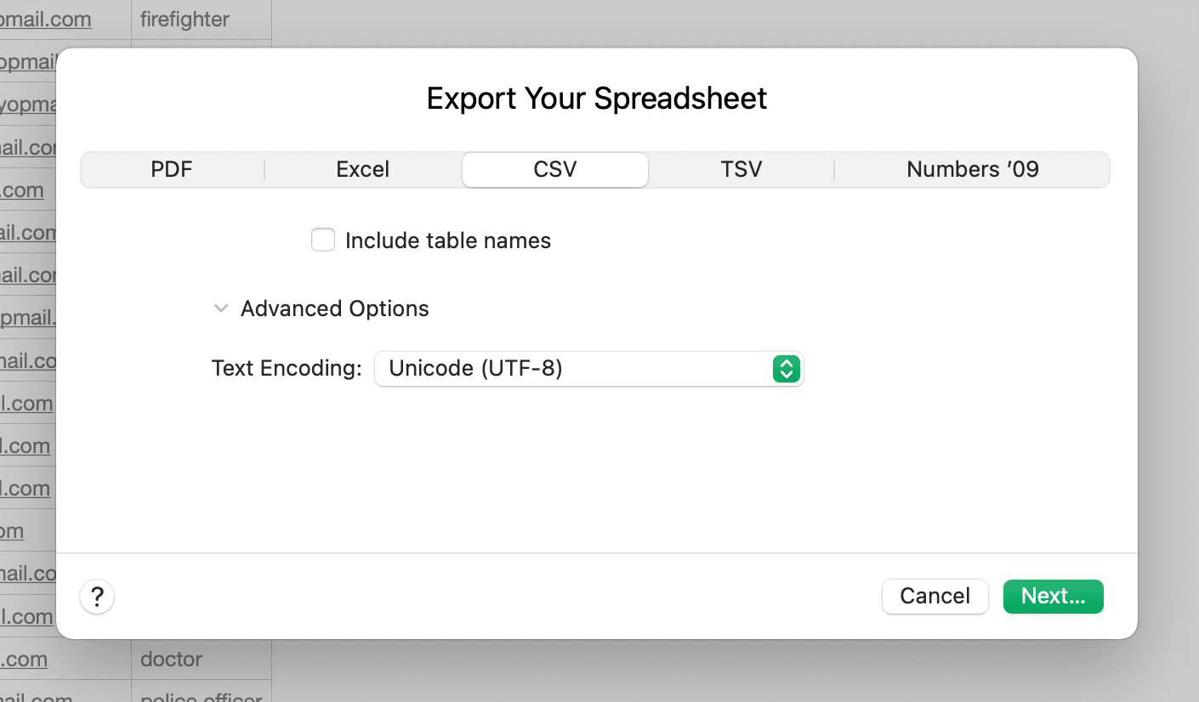Change encoding from Unicode (UTF-8)

[589, 369]
